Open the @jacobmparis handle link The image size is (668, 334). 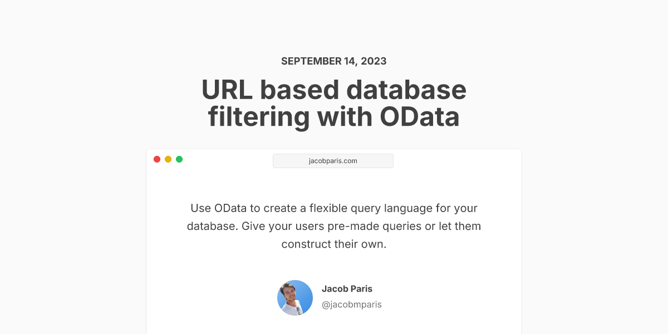352,304
